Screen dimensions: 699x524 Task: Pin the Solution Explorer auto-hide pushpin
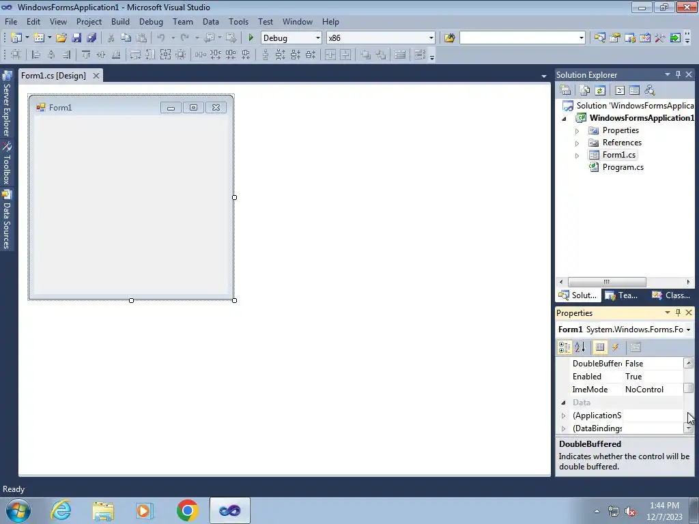pos(678,74)
